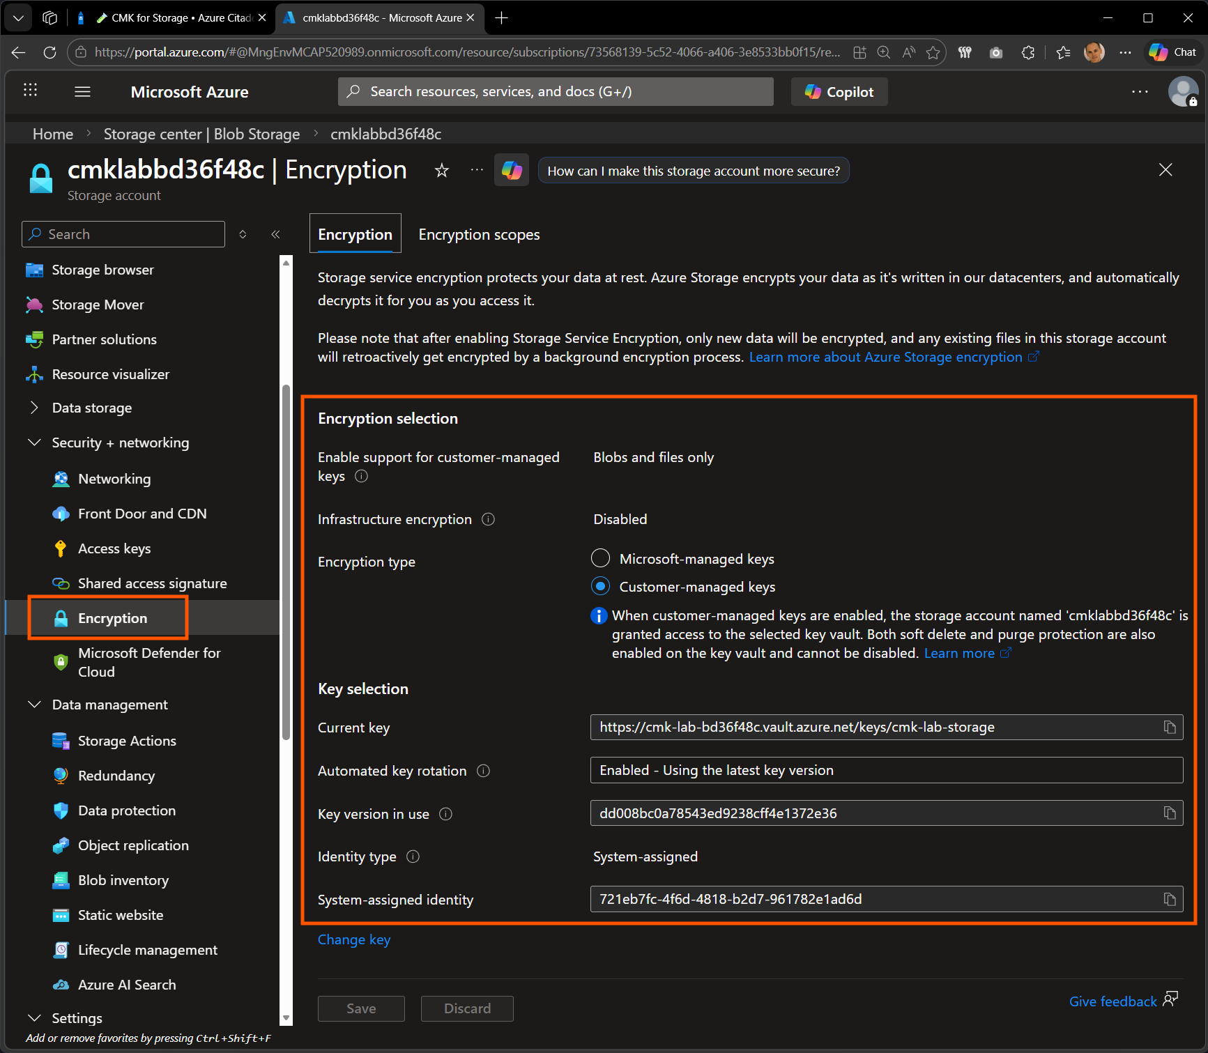This screenshot has width=1208, height=1053.
Task: Select the Encryption tab
Action: [355, 234]
